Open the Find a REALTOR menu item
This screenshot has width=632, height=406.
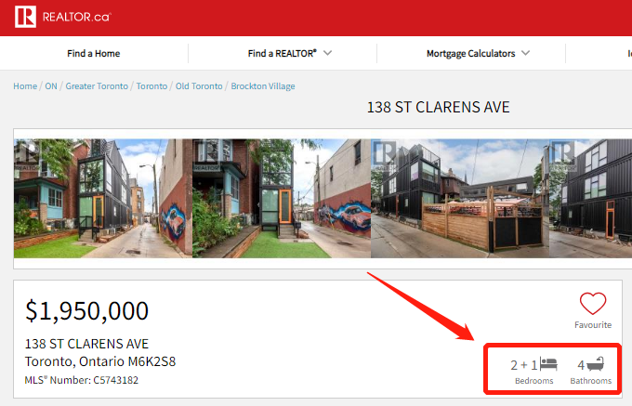(283, 54)
